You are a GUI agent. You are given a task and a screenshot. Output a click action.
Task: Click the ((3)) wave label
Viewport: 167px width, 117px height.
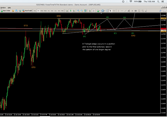59,16
